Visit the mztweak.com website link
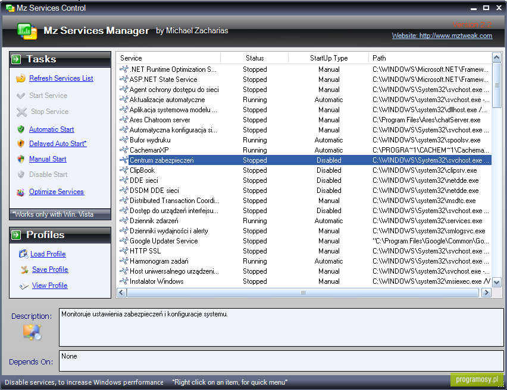507x390 pixels. pos(442,36)
